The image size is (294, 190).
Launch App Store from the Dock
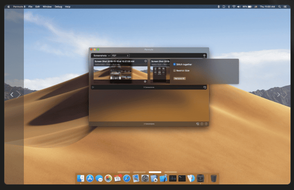[90, 178]
